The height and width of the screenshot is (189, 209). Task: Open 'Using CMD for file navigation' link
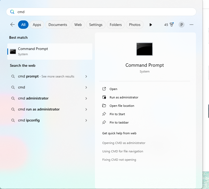click(x=122, y=151)
